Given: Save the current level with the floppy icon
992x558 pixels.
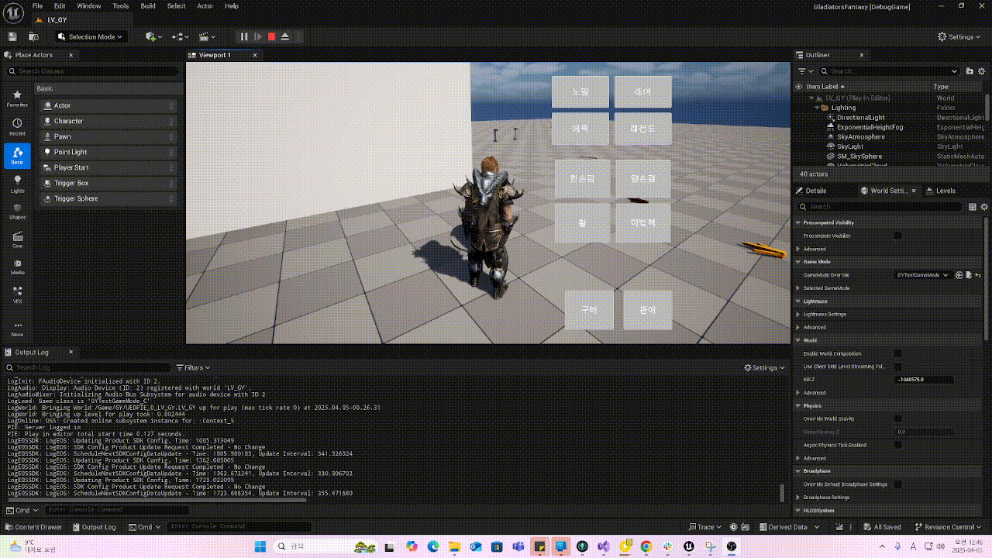Looking at the screenshot, I should tap(12, 36).
